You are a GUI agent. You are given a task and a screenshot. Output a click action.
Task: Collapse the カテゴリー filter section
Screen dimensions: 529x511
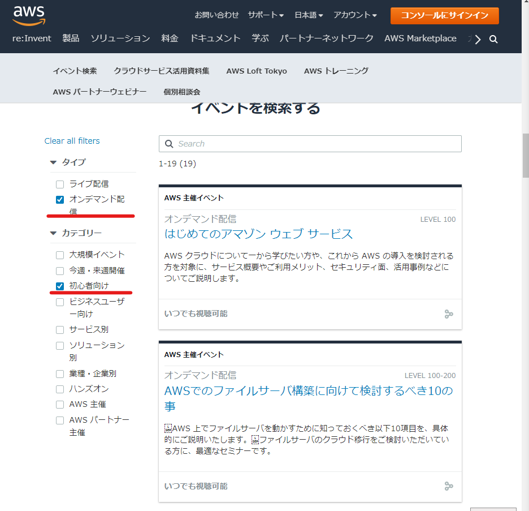tap(53, 233)
